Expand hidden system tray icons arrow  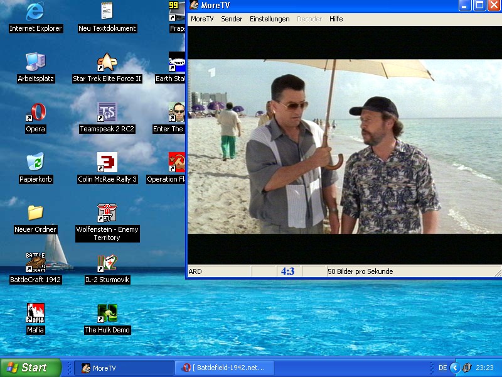(x=454, y=368)
